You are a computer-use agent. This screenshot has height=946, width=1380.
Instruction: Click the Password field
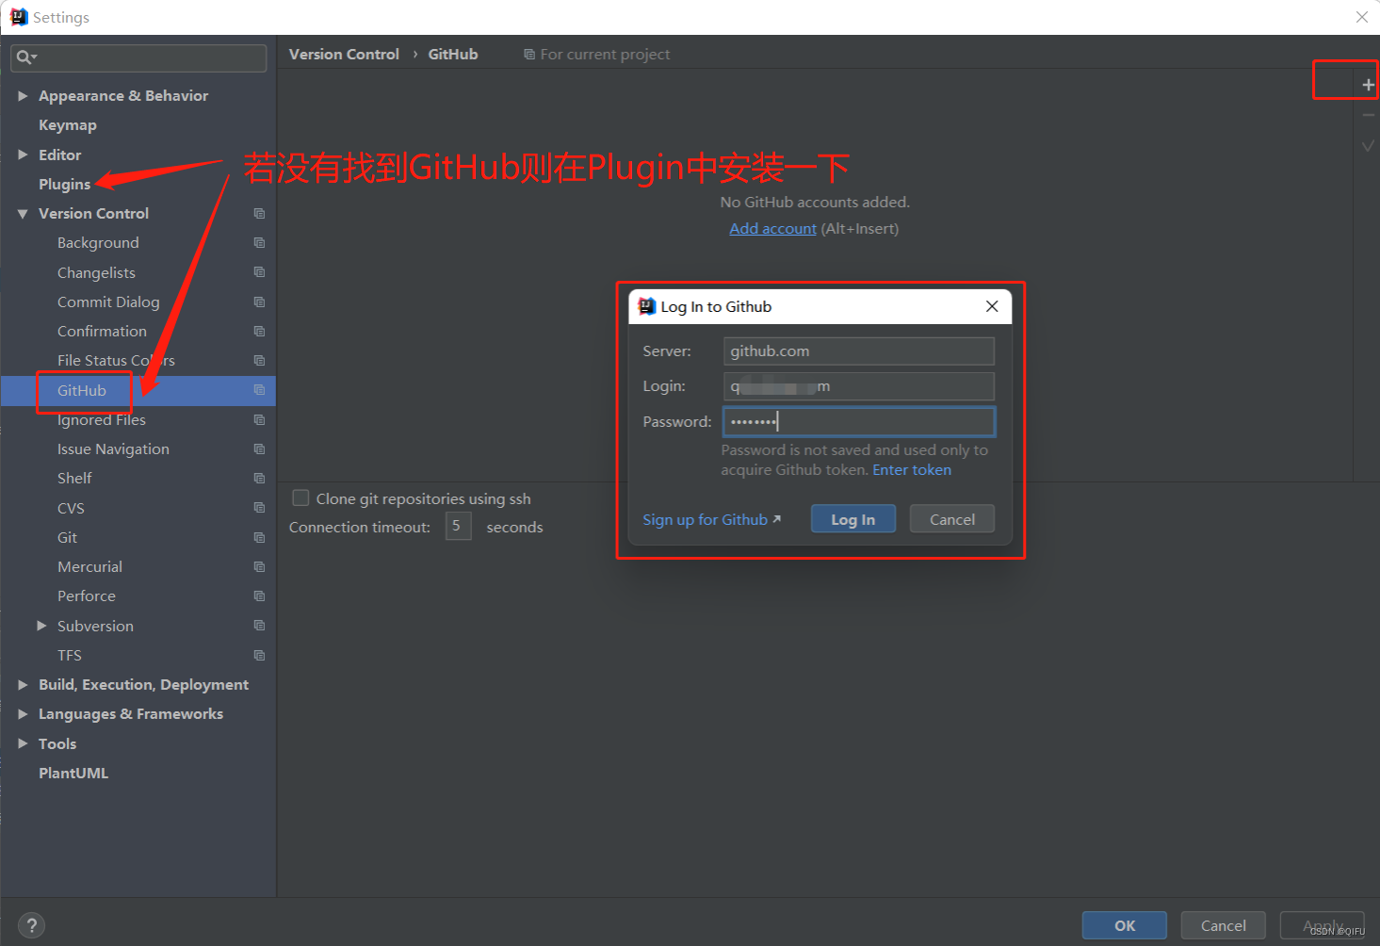click(x=859, y=421)
